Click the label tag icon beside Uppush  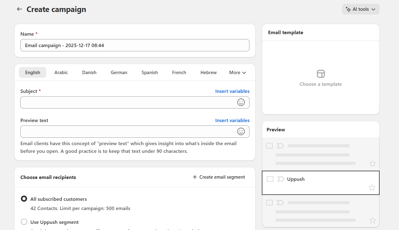pyautogui.click(x=281, y=179)
